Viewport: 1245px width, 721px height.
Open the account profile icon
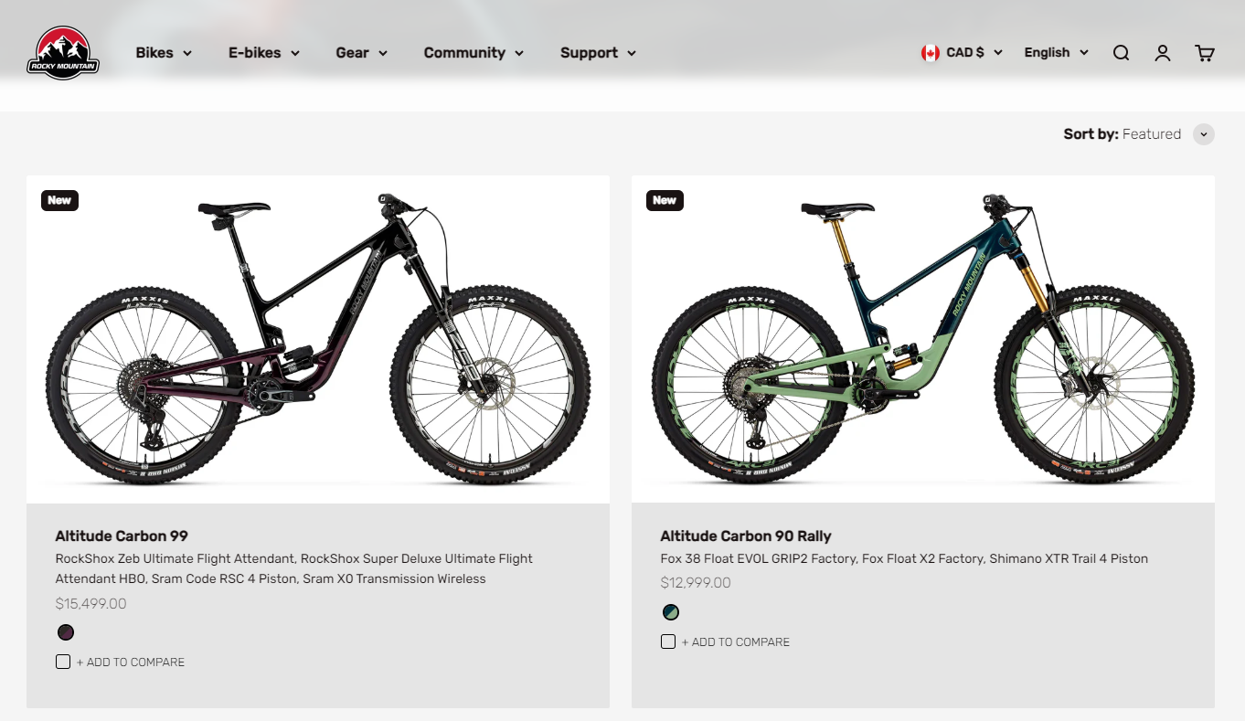coord(1162,53)
